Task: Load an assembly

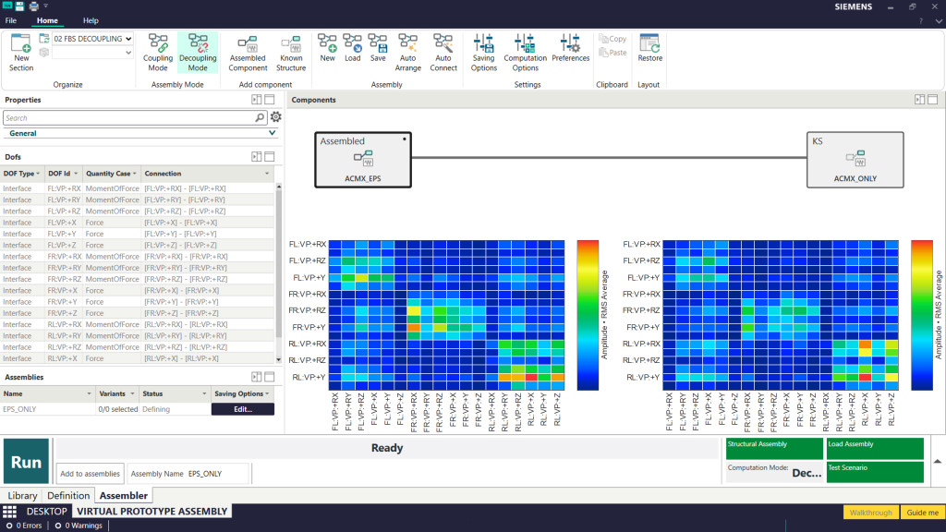Action: [352, 48]
